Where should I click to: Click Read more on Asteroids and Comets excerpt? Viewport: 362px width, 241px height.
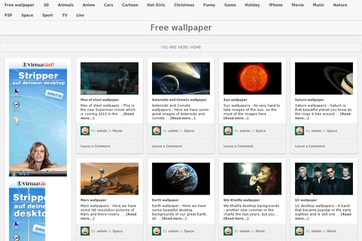pos(183,118)
